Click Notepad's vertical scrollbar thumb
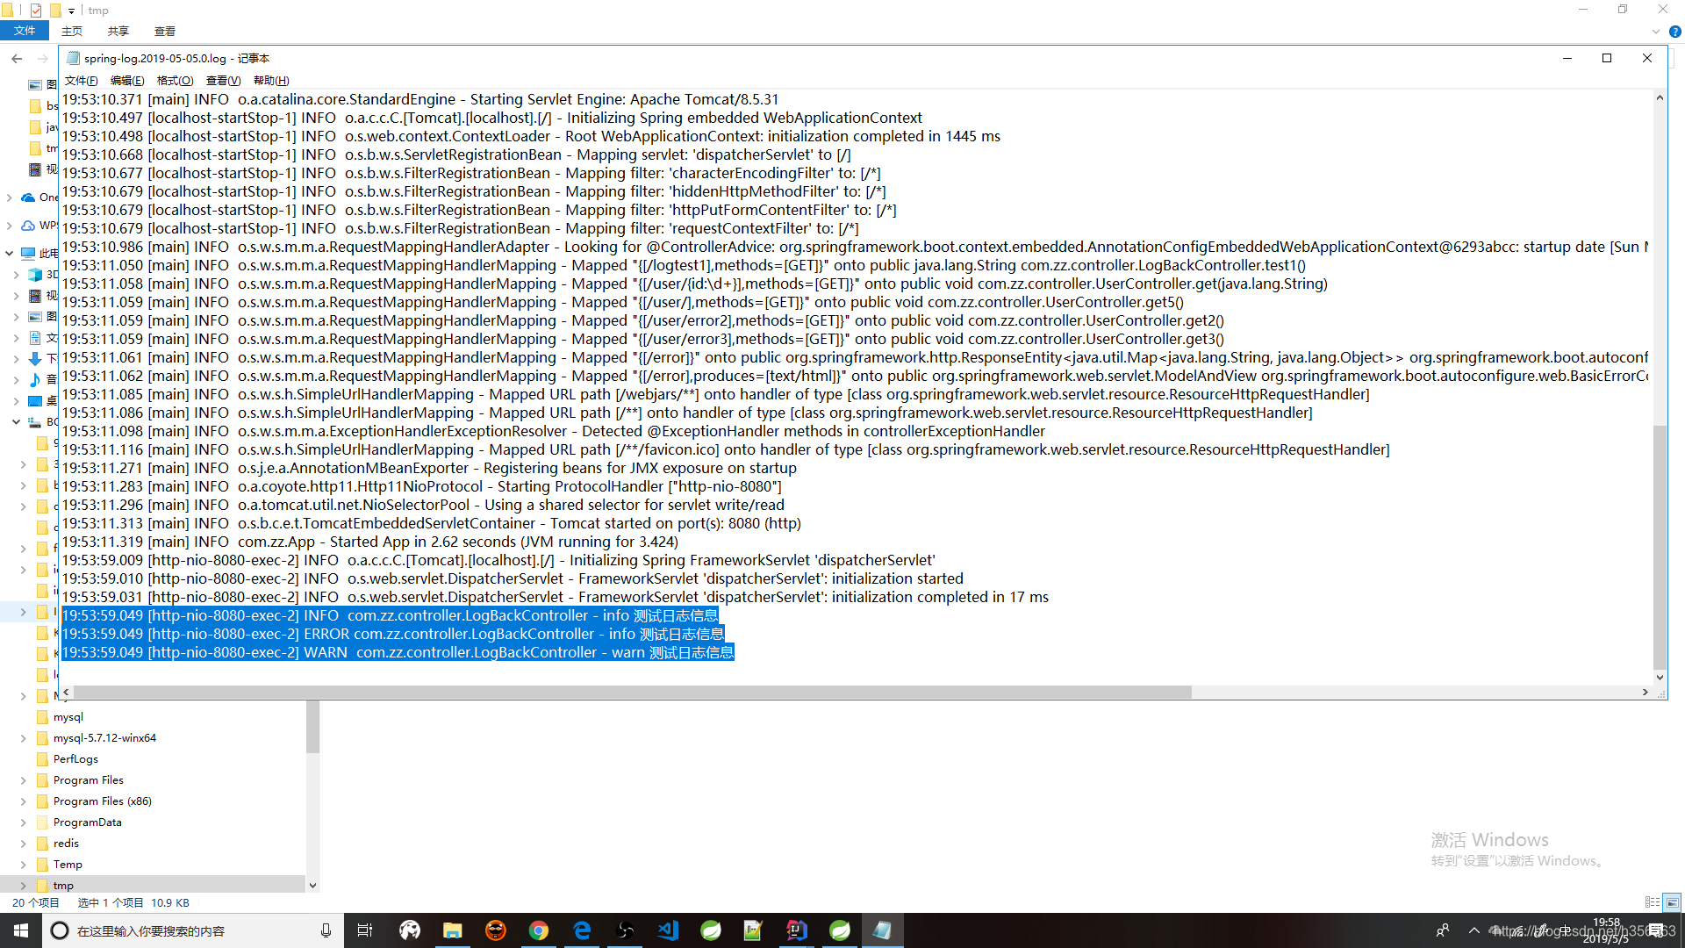 pos(1660,548)
